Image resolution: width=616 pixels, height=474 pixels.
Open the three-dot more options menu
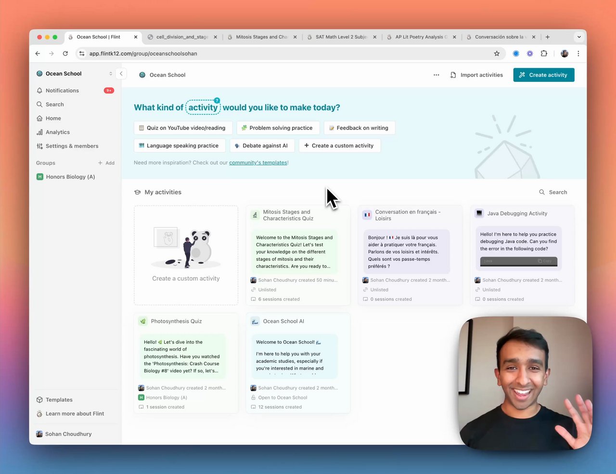pos(436,75)
